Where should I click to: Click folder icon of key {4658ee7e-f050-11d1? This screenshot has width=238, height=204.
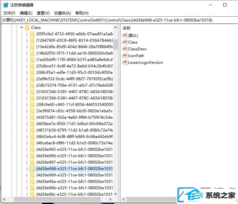point(32,124)
